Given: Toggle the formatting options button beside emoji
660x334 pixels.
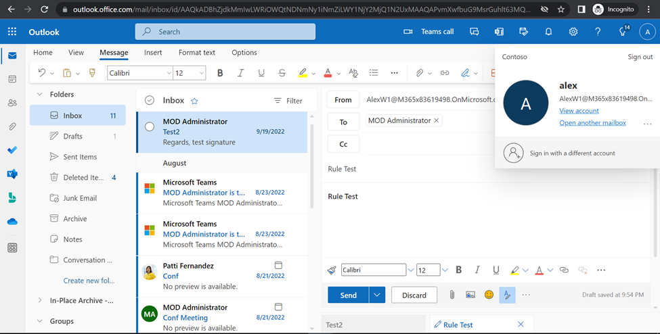Looking at the screenshot, I should click(x=507, y=295).
